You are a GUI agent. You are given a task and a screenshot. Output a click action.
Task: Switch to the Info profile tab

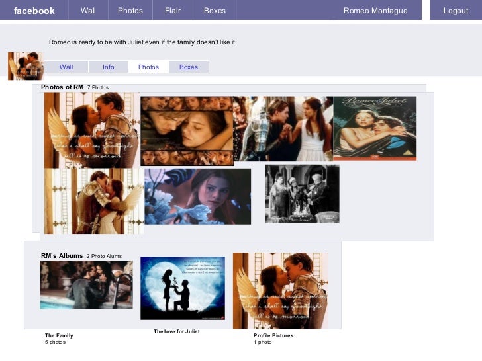pyautogui.click(x=108, y=67)
